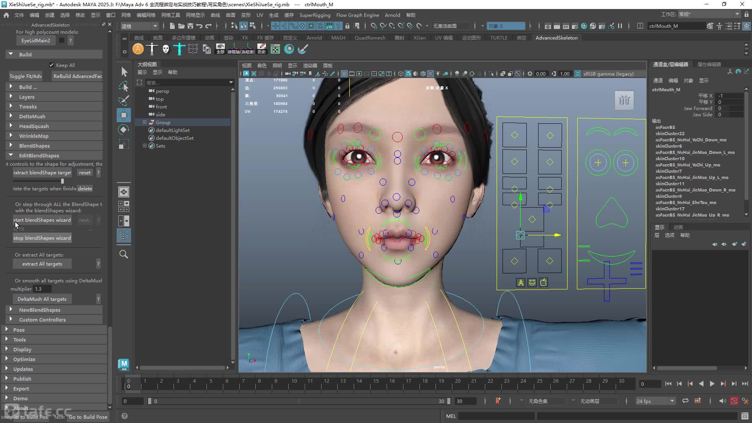Click the face mask shelf icon
The height and width of the screenshot is (423, 752).
166,49
